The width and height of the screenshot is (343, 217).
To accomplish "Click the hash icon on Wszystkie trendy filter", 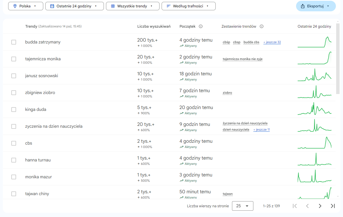I will coord(113,6).
